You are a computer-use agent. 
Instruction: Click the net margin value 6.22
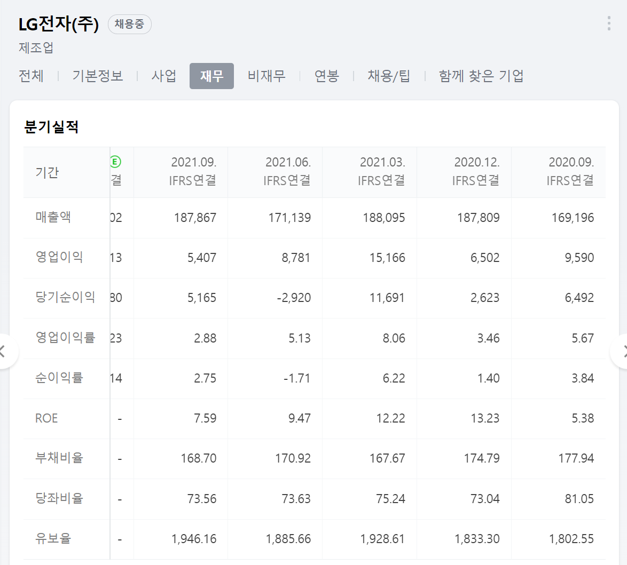pyautogui.click(x=394, y=378)
